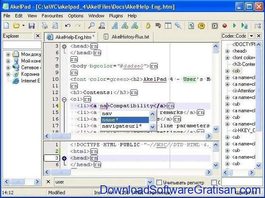Expand the <head> node in code tree

point(228,51)
